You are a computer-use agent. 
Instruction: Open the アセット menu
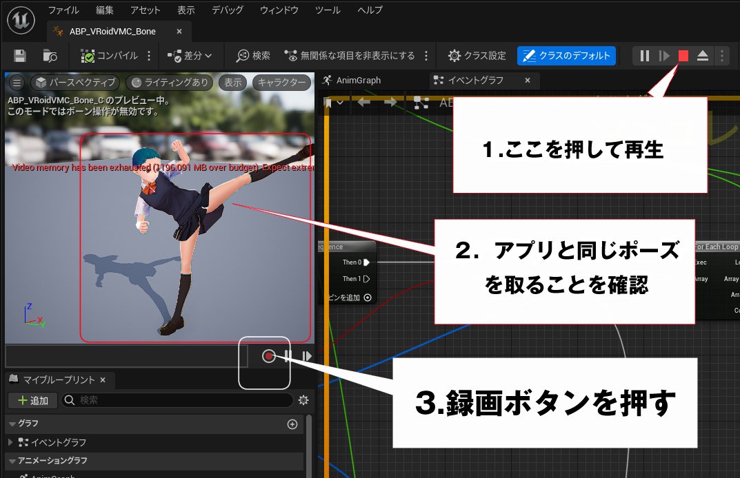pos(146,10)
